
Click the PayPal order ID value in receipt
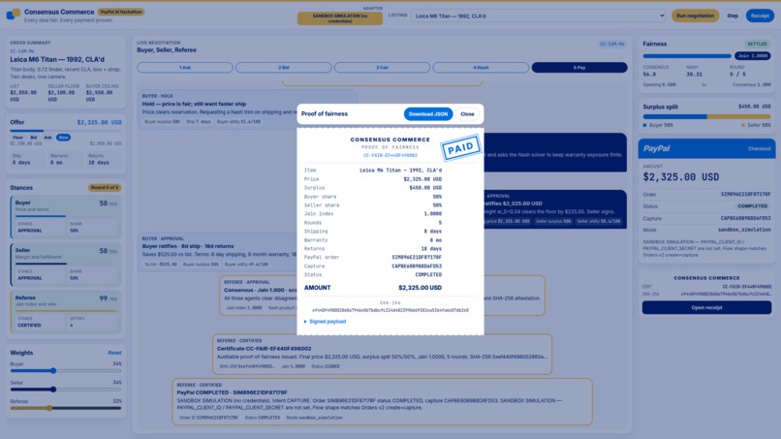(417, 258)
